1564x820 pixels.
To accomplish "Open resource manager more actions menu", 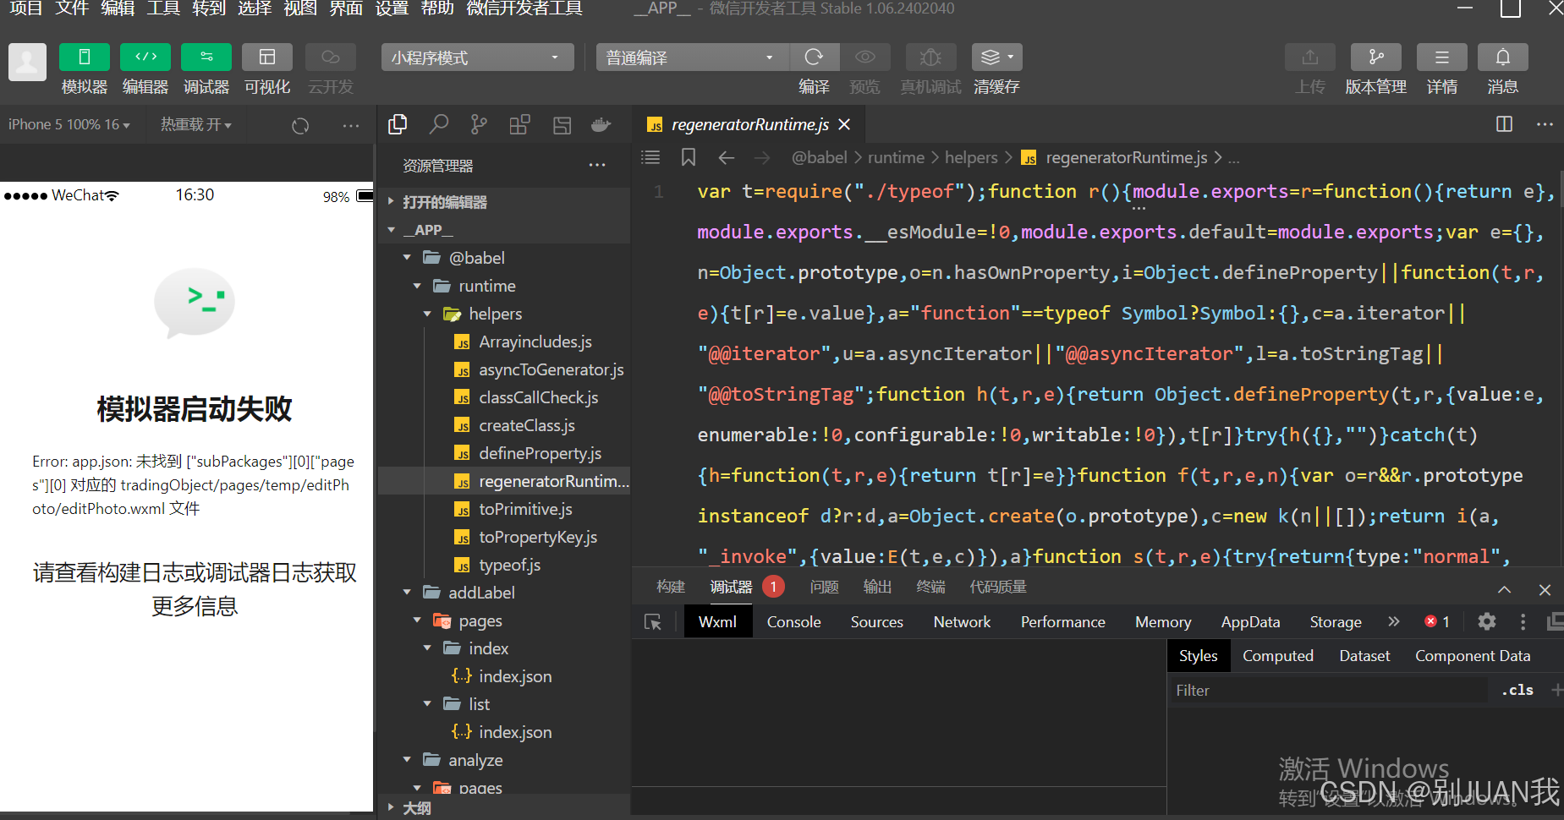I will coord(597,166).
